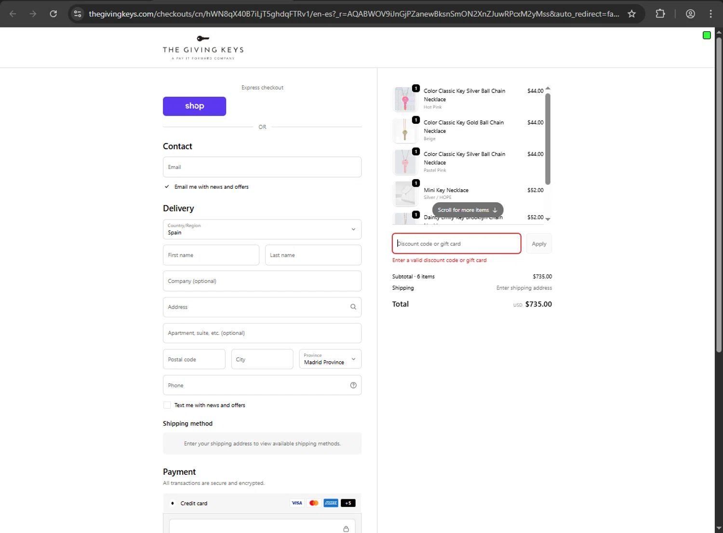This screenshot has width=723, height=533.
Task: Open the Province dropdown showing Madrid Province
Action: pos(330,359)
